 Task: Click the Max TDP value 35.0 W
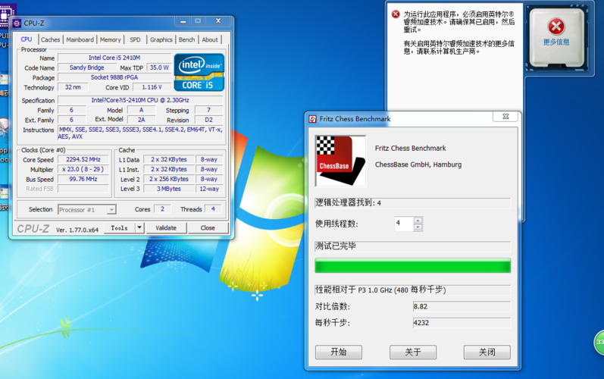point(159,67)
